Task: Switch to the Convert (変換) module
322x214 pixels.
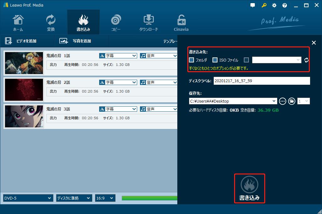Action: [51, 23]
